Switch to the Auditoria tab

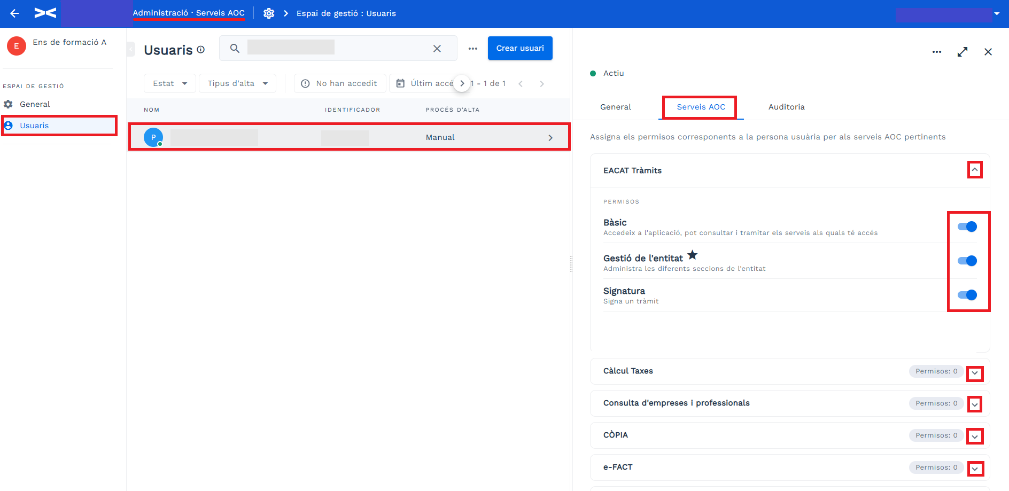787,107
